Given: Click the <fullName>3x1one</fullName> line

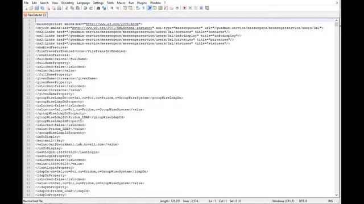Looking at the screenshot, I should (x=61, y=59).
